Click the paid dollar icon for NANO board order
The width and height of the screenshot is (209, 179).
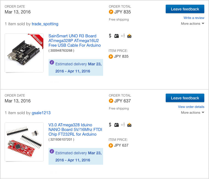click(x=110, y=125)
